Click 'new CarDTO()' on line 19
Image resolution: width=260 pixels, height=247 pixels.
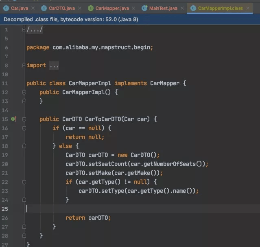click(x=137, y=155)
